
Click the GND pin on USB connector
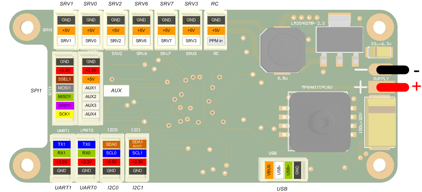[298, 170]
